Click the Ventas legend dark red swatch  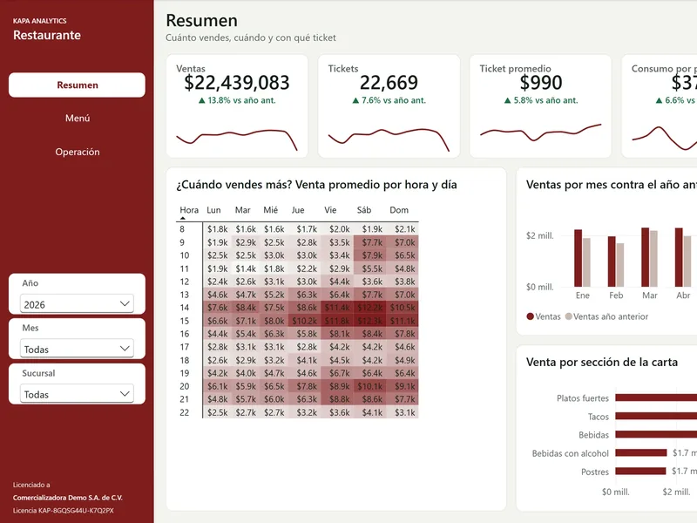click(530, 316)
